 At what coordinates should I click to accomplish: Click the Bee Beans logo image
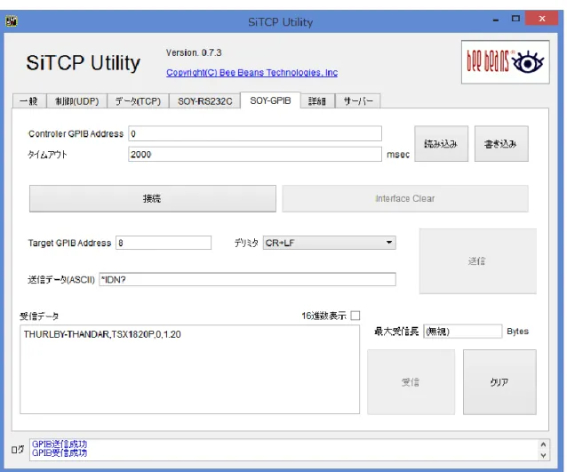coord(505,62)
